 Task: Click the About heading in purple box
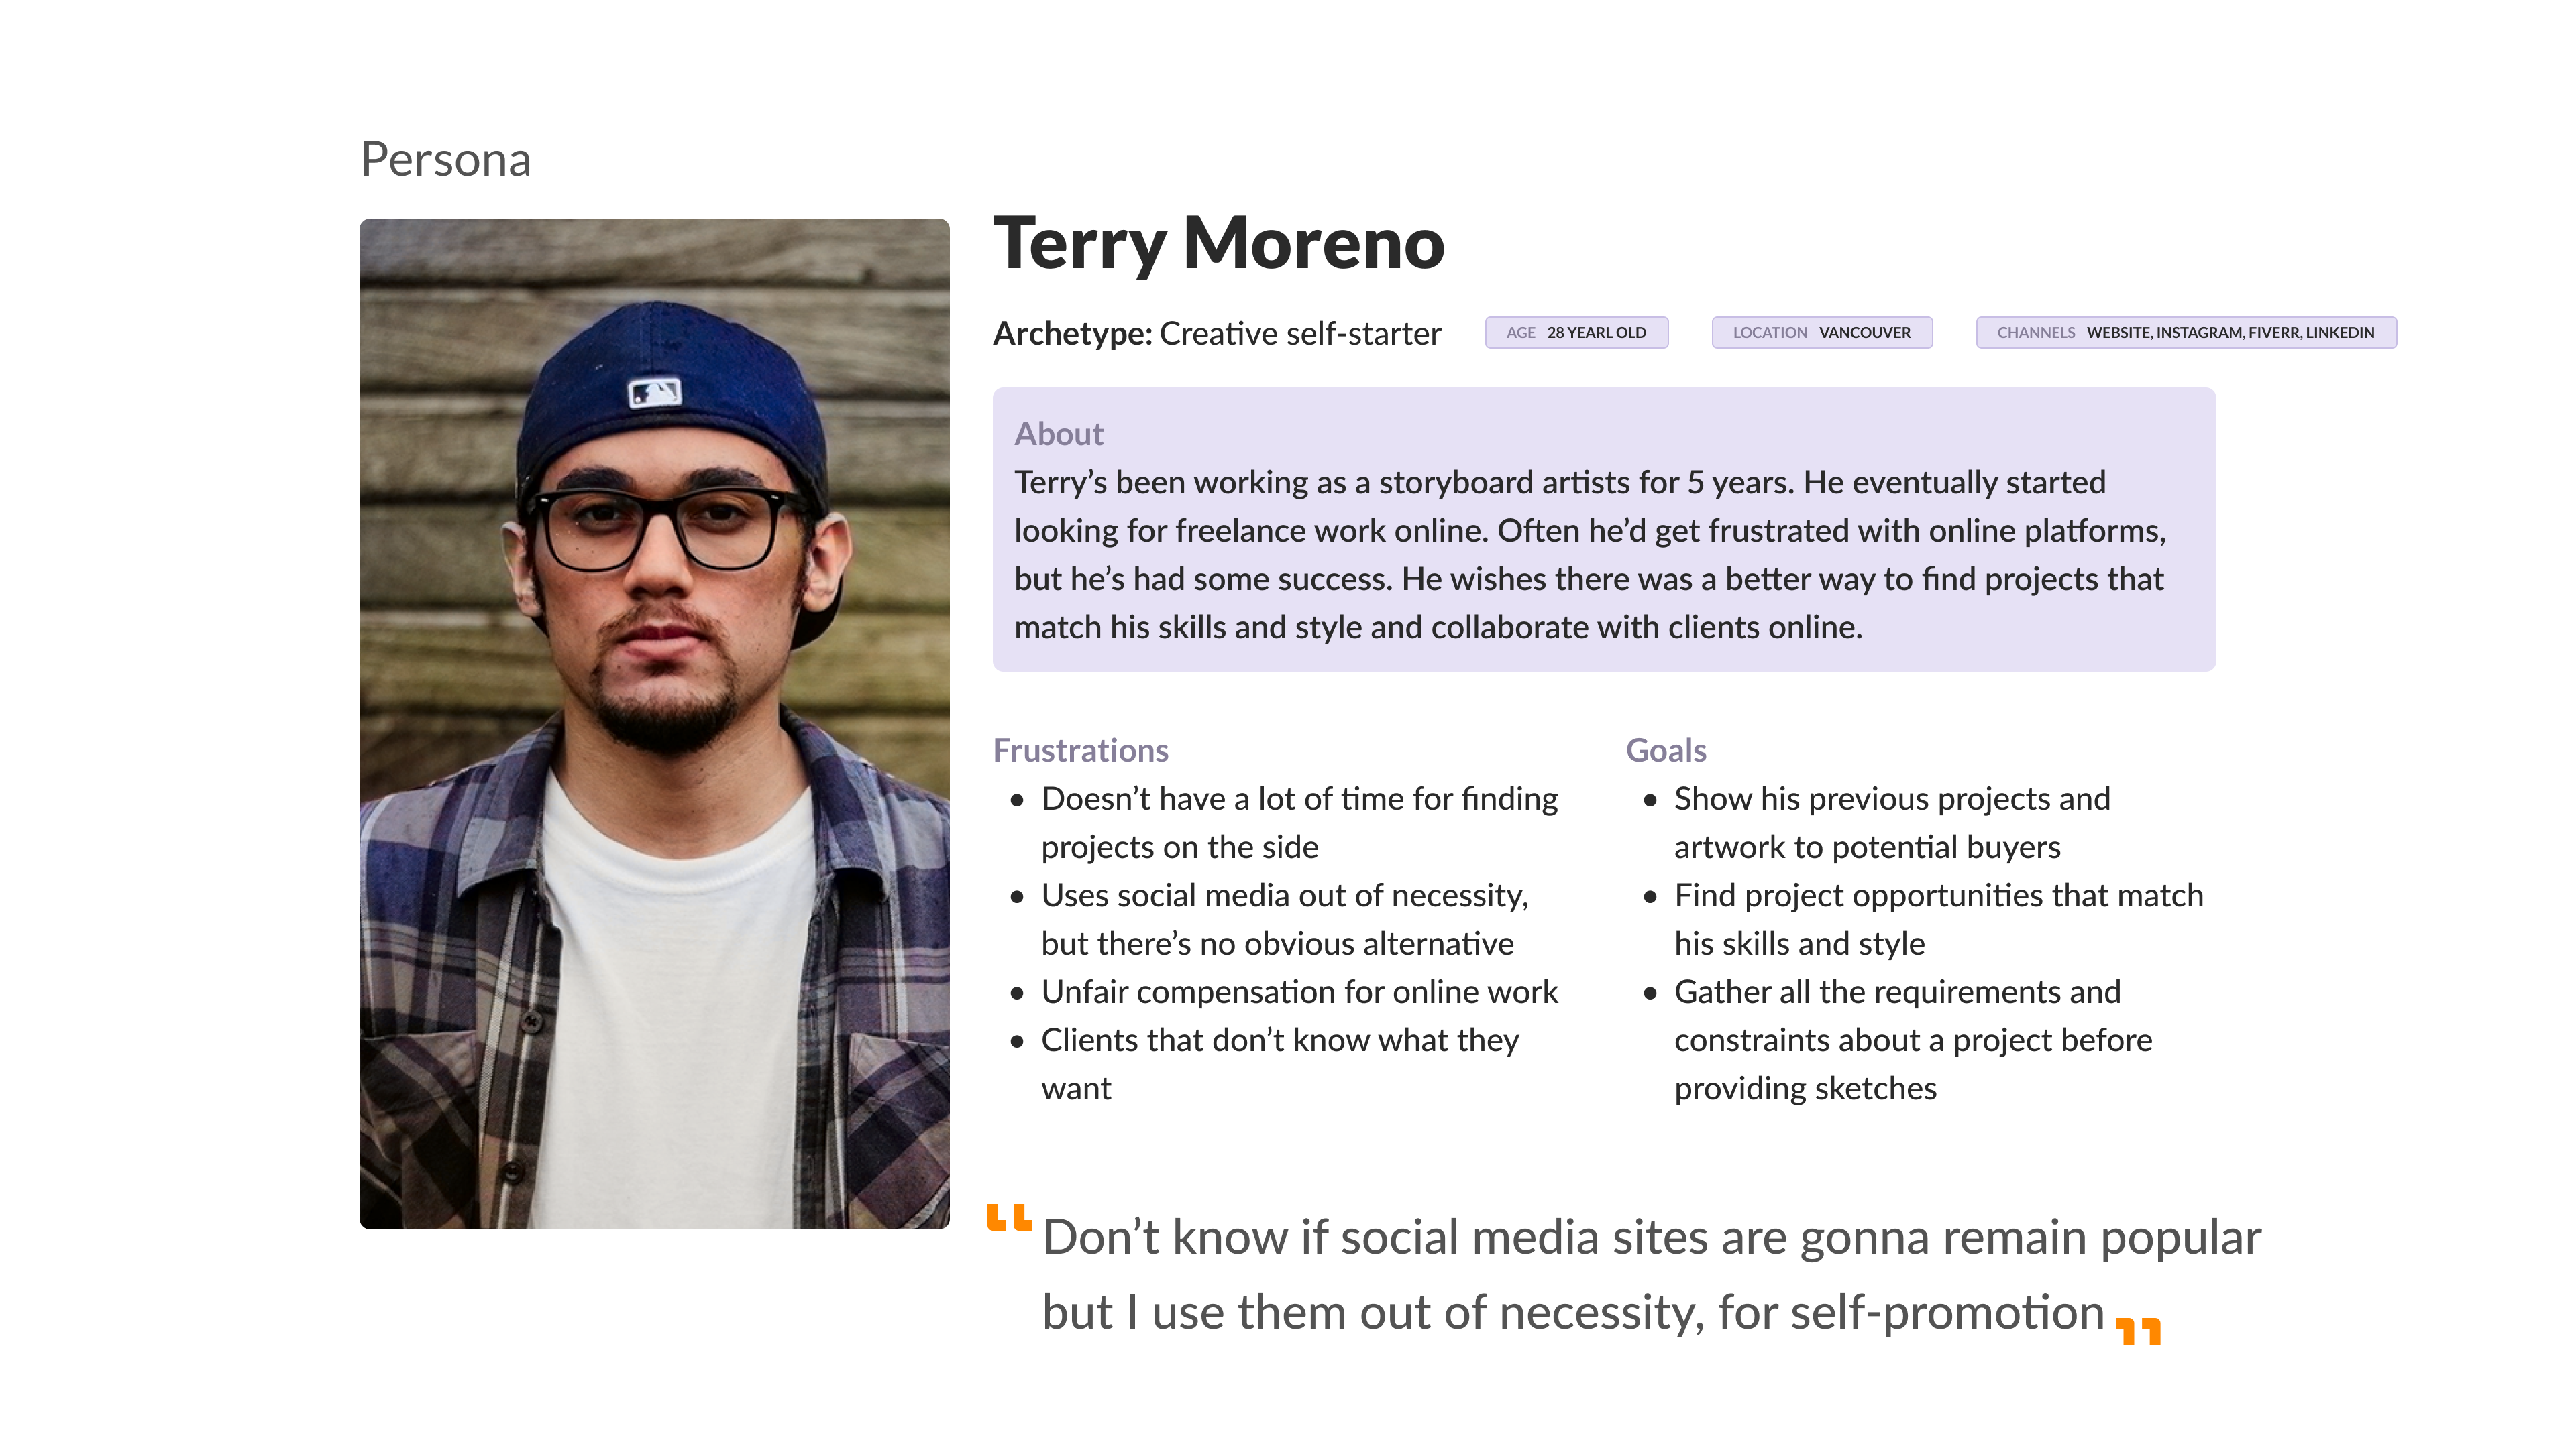(x=1058, y=434)
